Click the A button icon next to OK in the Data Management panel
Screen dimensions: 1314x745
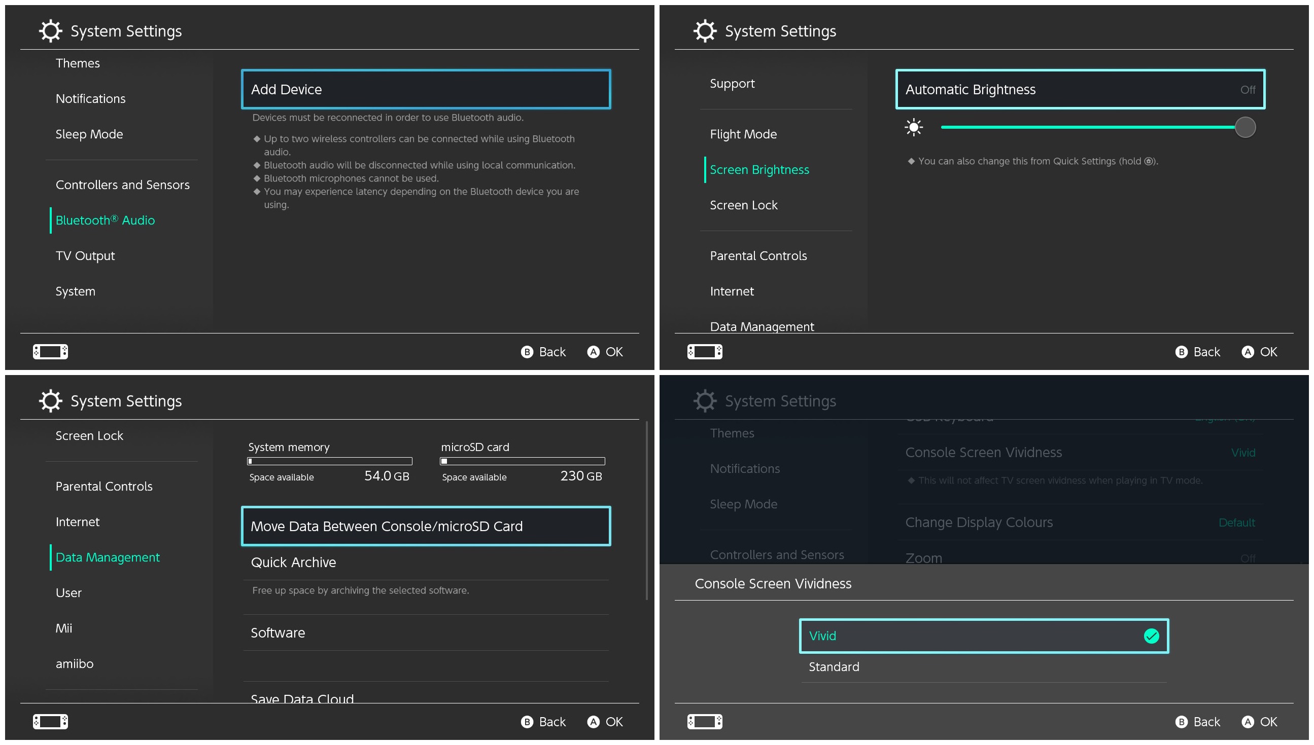point(593,722)
